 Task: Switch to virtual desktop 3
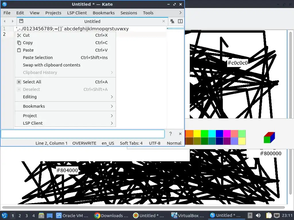(27, 215)
